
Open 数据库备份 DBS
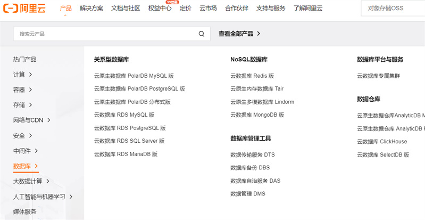coord(250,168)
